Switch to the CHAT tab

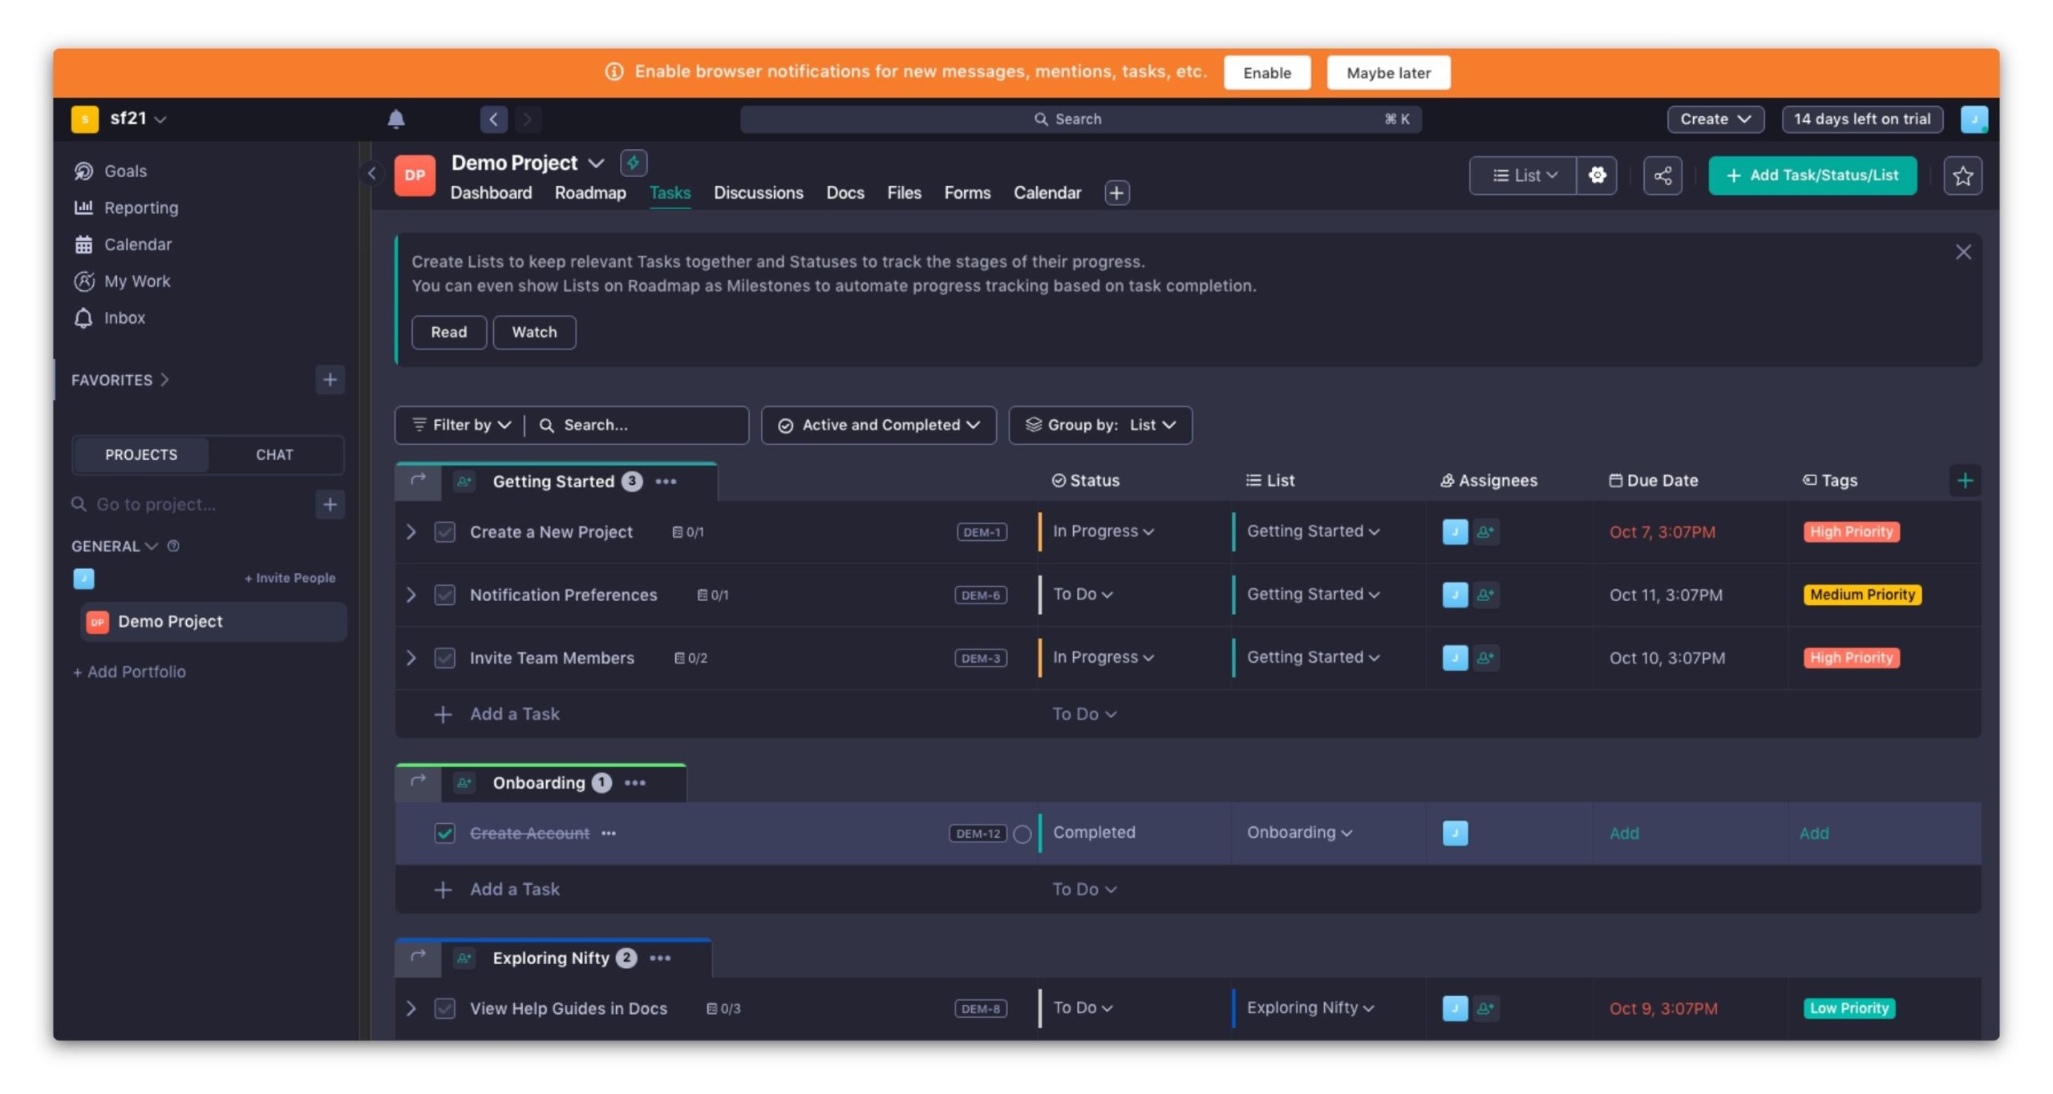coord(274,454)
